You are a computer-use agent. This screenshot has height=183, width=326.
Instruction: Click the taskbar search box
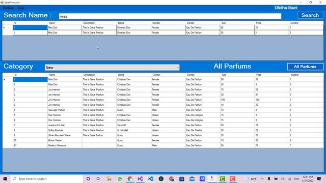(x=46, y=178)
